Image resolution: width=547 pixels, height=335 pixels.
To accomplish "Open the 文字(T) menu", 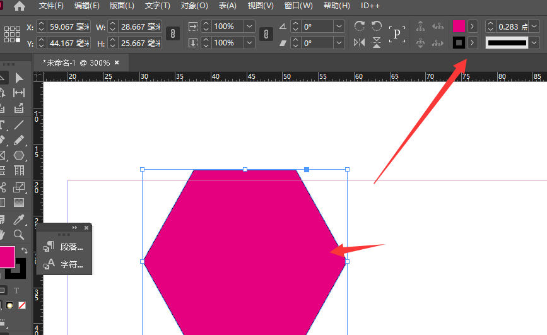I will pyautogui.click(x=157, y=6).
